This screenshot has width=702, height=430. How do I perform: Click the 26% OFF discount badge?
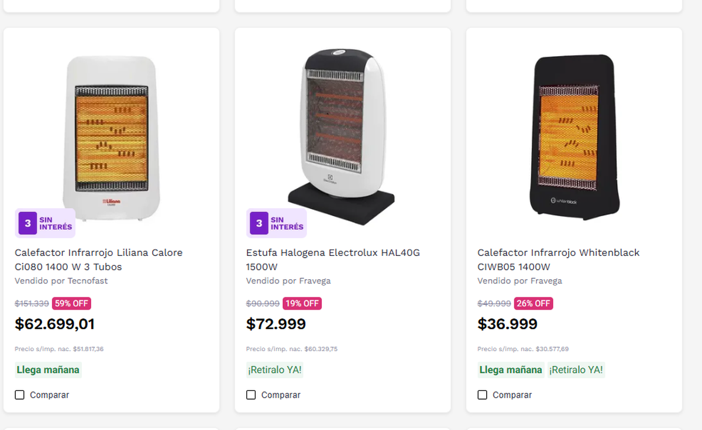(533, 303)
